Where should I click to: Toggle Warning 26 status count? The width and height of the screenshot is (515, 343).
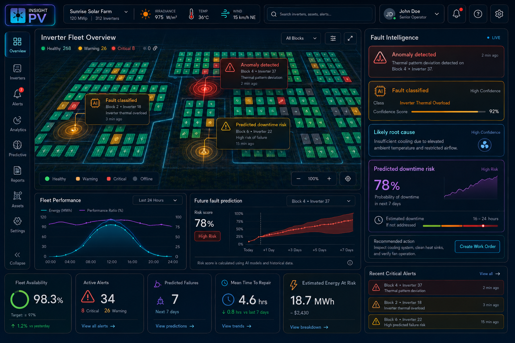92,48
